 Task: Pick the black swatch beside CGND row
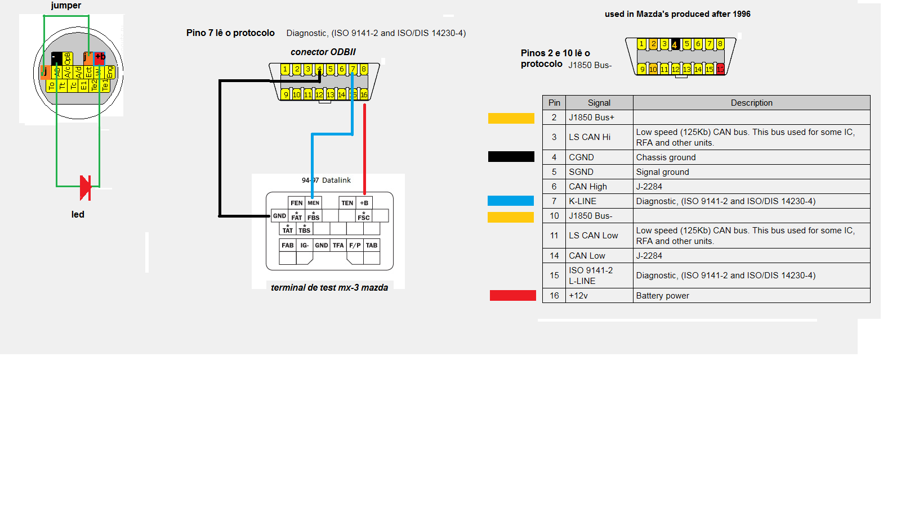tap(511, 157)
